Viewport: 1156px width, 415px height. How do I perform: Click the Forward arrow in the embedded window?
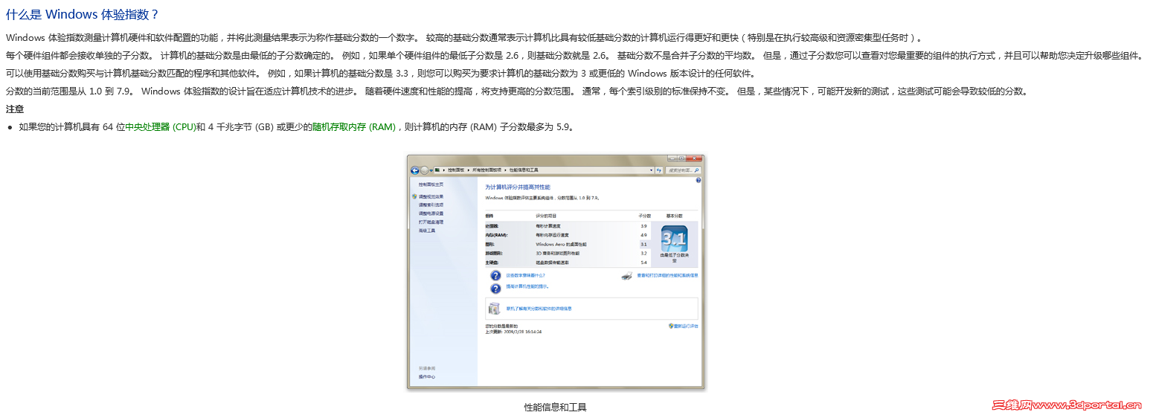[425, 170]
